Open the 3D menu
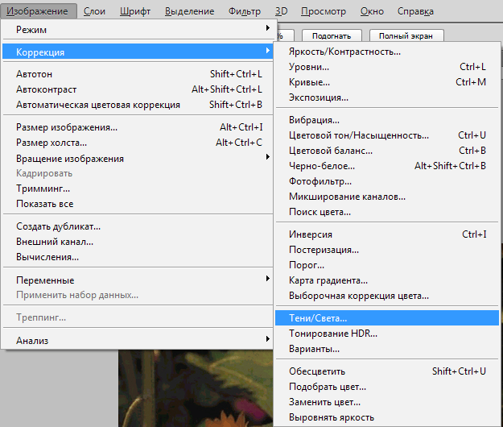This screenshot has height=427, width=503. pyautogui.click(x=282, y=11)
